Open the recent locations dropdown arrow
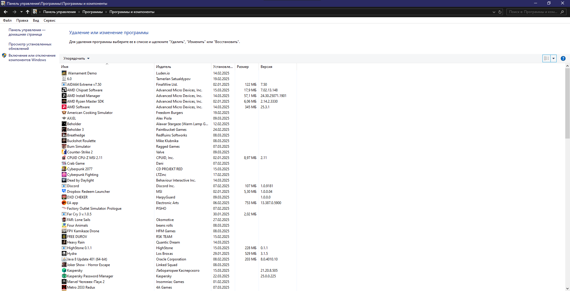 click(21, 12)
